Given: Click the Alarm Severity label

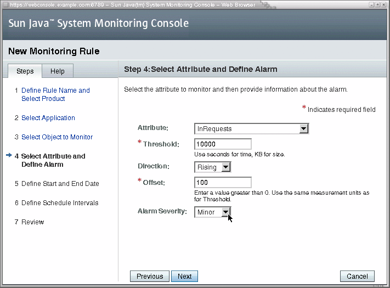Looking at the screenshot, I should pyautogui.click(x=162, y=211).
